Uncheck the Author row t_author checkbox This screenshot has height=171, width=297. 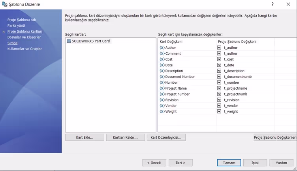coord(219,48)
